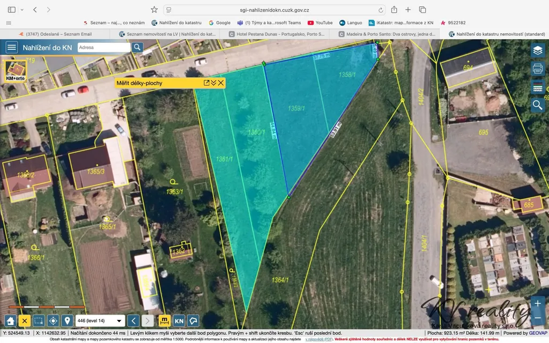Click the Adresa search input field
This screenshot has height=343, width=549.
103,47
